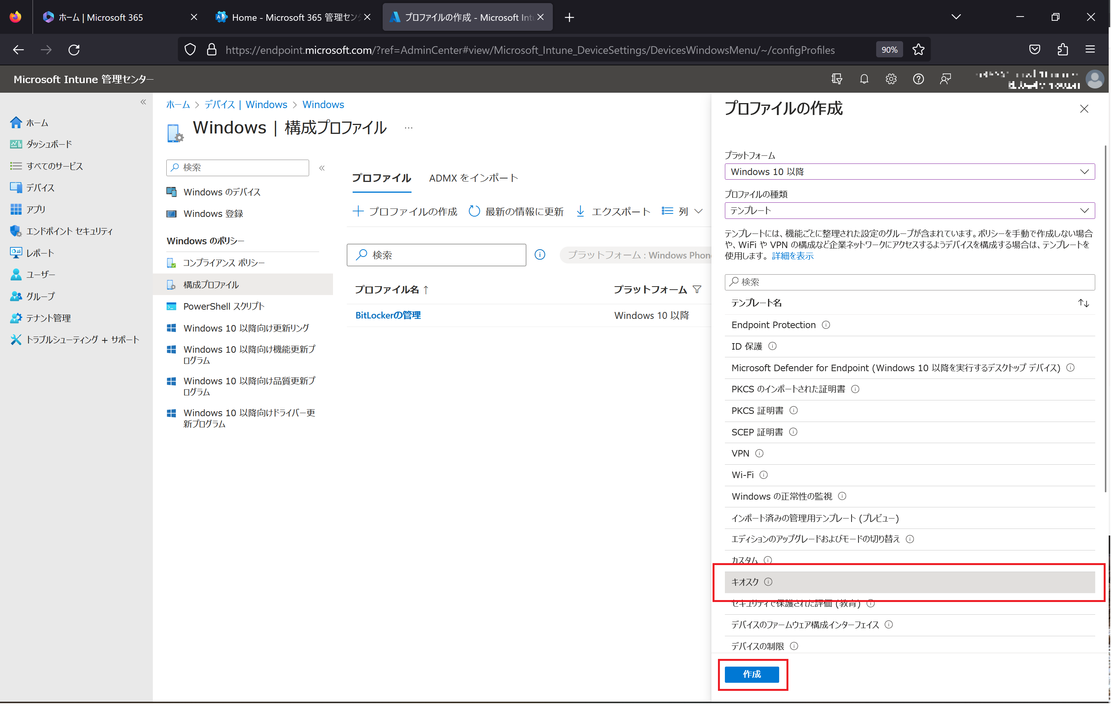Open the Firefox list all tabs arrow
This screenshot has height=707, width=1111.
(957, 17)
